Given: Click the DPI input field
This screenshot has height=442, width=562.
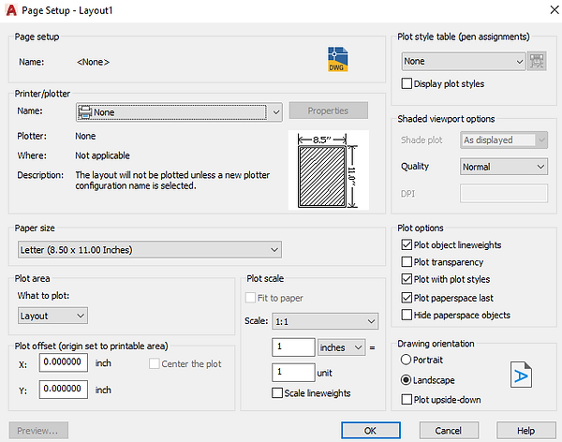Looking at the screenshot, I should click(x=504, y=193).
